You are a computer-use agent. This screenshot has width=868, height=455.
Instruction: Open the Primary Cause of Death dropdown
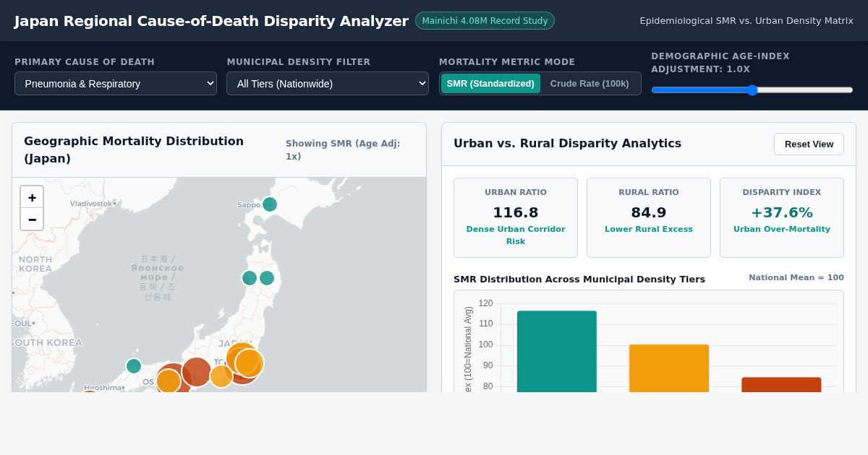click(x=116, y=83)
